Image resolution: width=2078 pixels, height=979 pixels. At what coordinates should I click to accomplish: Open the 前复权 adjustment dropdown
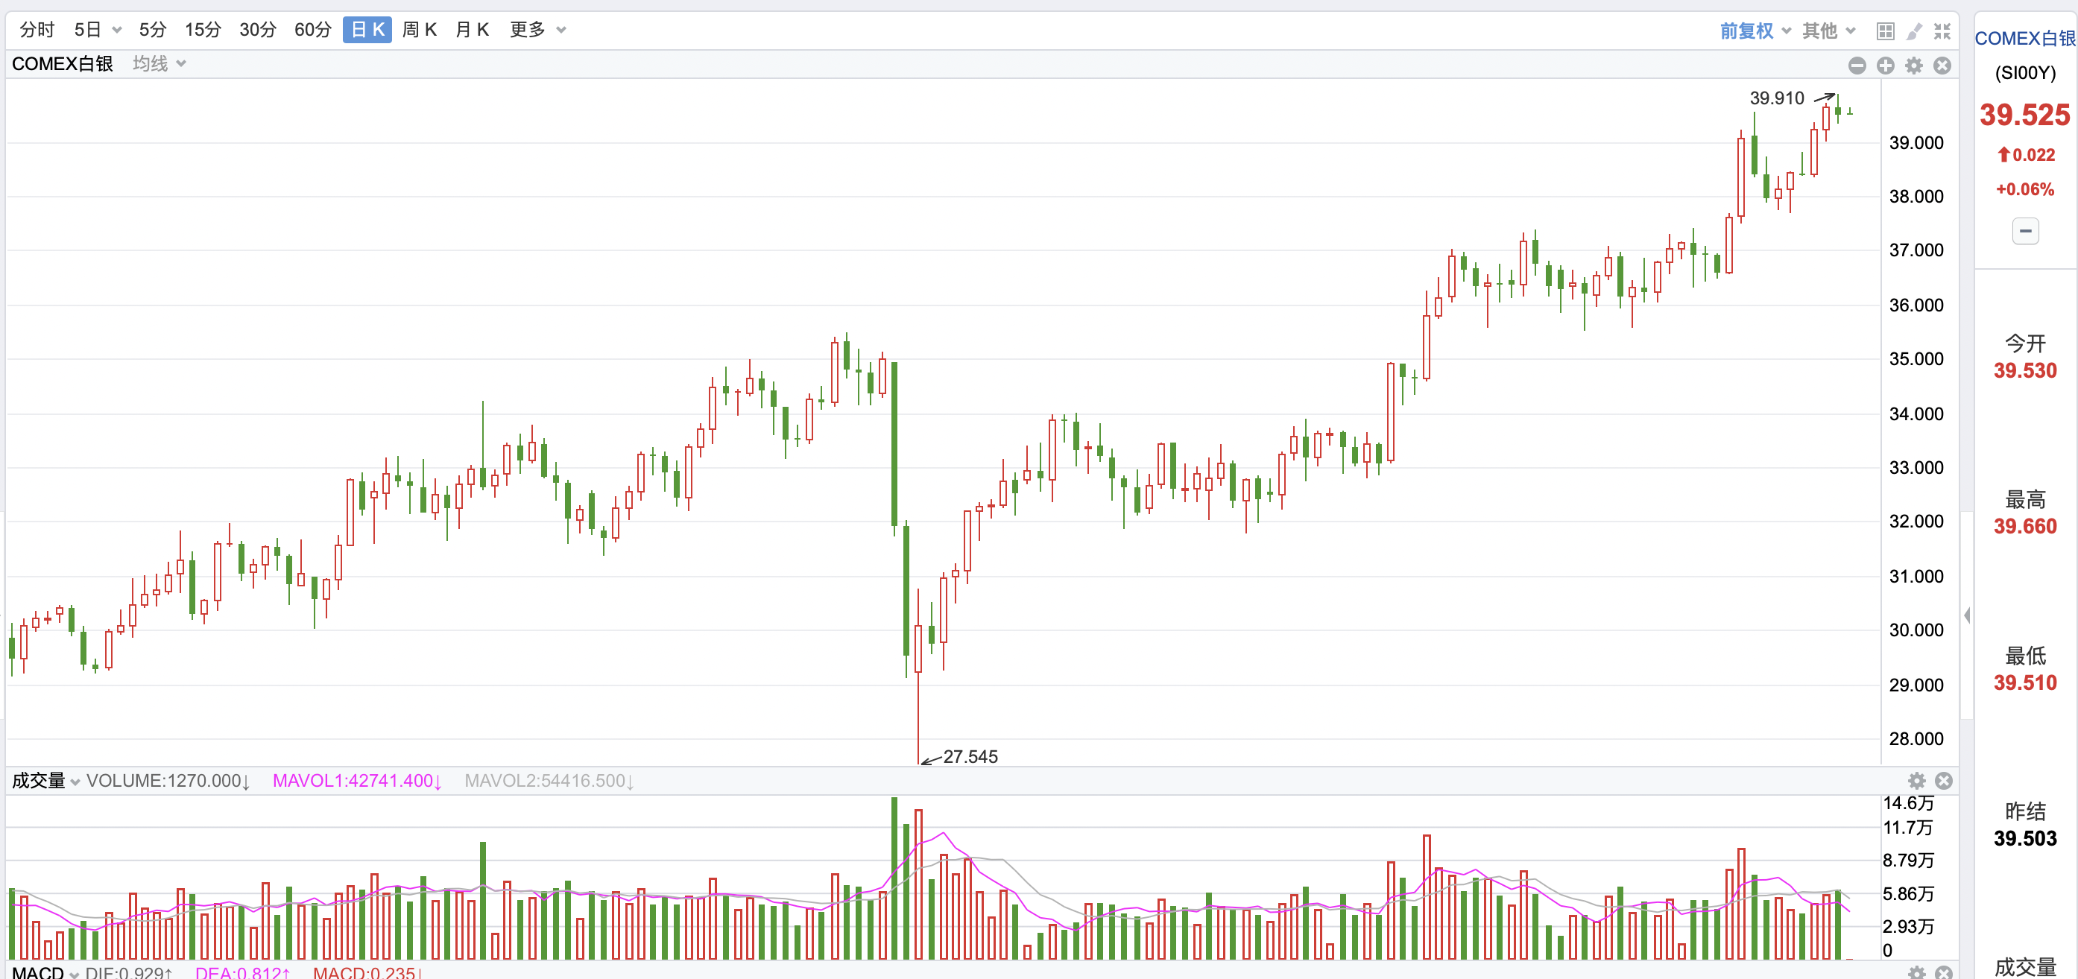coord(1755,31)
